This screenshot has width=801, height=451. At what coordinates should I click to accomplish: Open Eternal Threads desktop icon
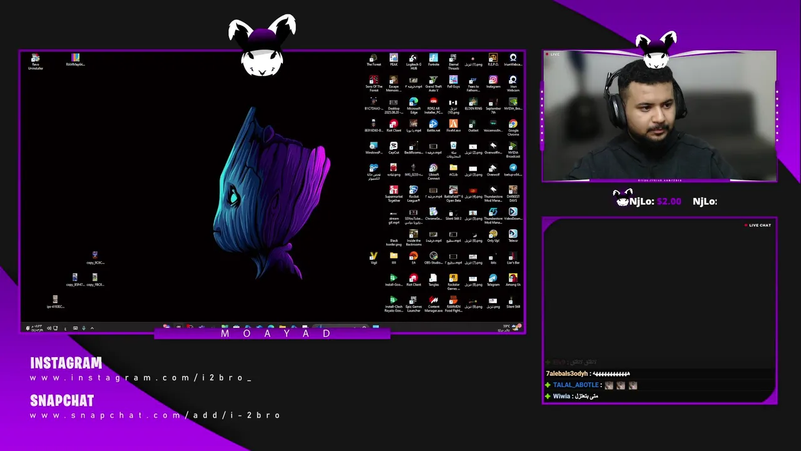point(454,61)
